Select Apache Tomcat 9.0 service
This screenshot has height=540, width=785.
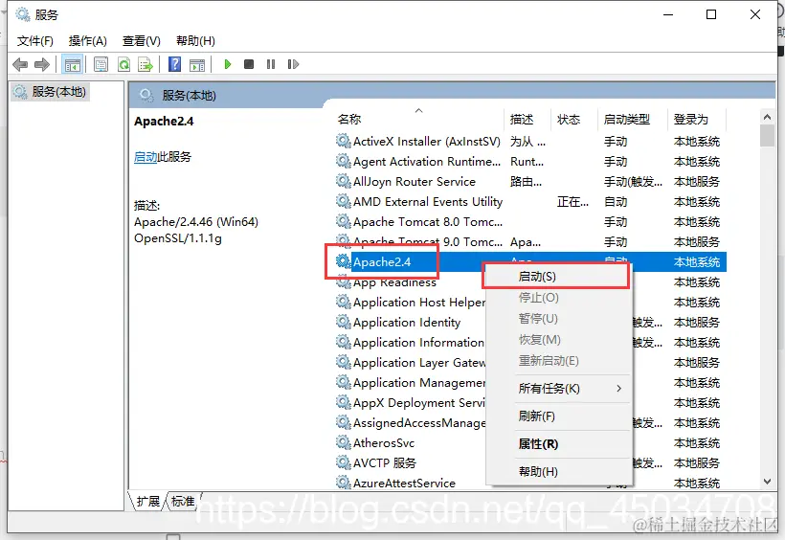pyautogui.click(x=428, y=242)
